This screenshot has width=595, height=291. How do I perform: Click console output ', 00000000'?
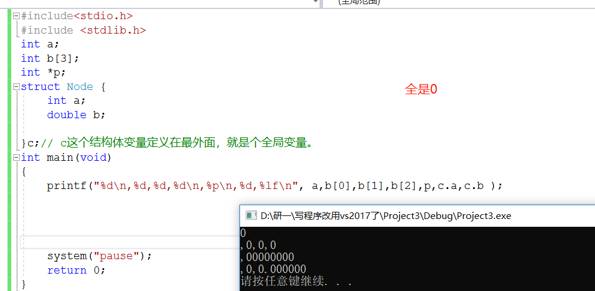pyautogui.click(x=267, y=257)
